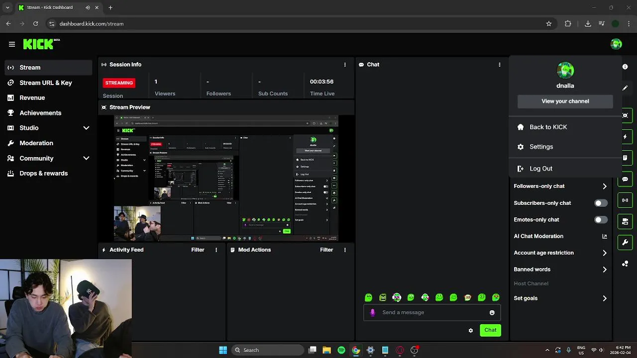
Task: Open a new Chrome tab
Action: click(110, 7)
